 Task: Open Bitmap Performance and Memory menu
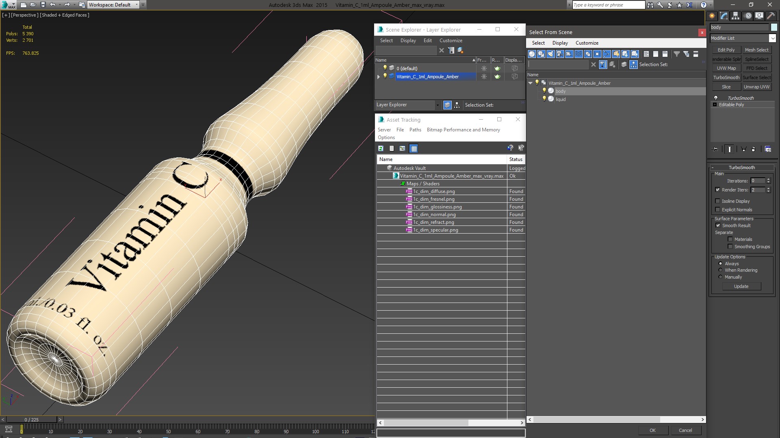point(463,130)
